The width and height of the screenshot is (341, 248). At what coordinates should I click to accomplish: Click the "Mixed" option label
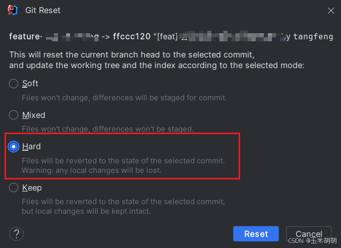point(34,115)
